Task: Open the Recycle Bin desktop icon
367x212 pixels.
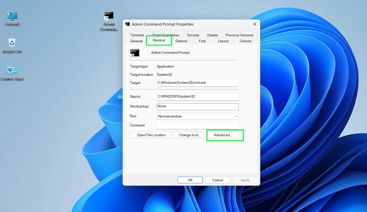Action: [x=12, y=46]
